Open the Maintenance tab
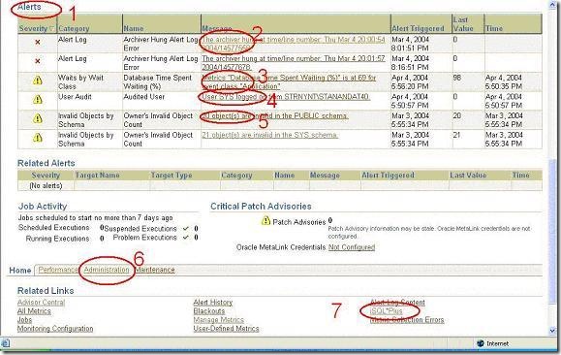 155,270
